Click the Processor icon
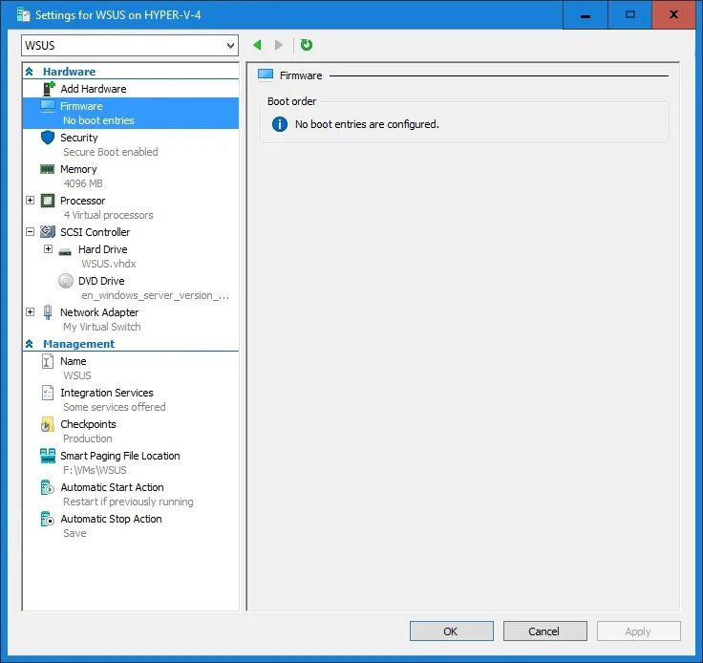The width and height of the screenshot is (703, 663). coord(48,201)
